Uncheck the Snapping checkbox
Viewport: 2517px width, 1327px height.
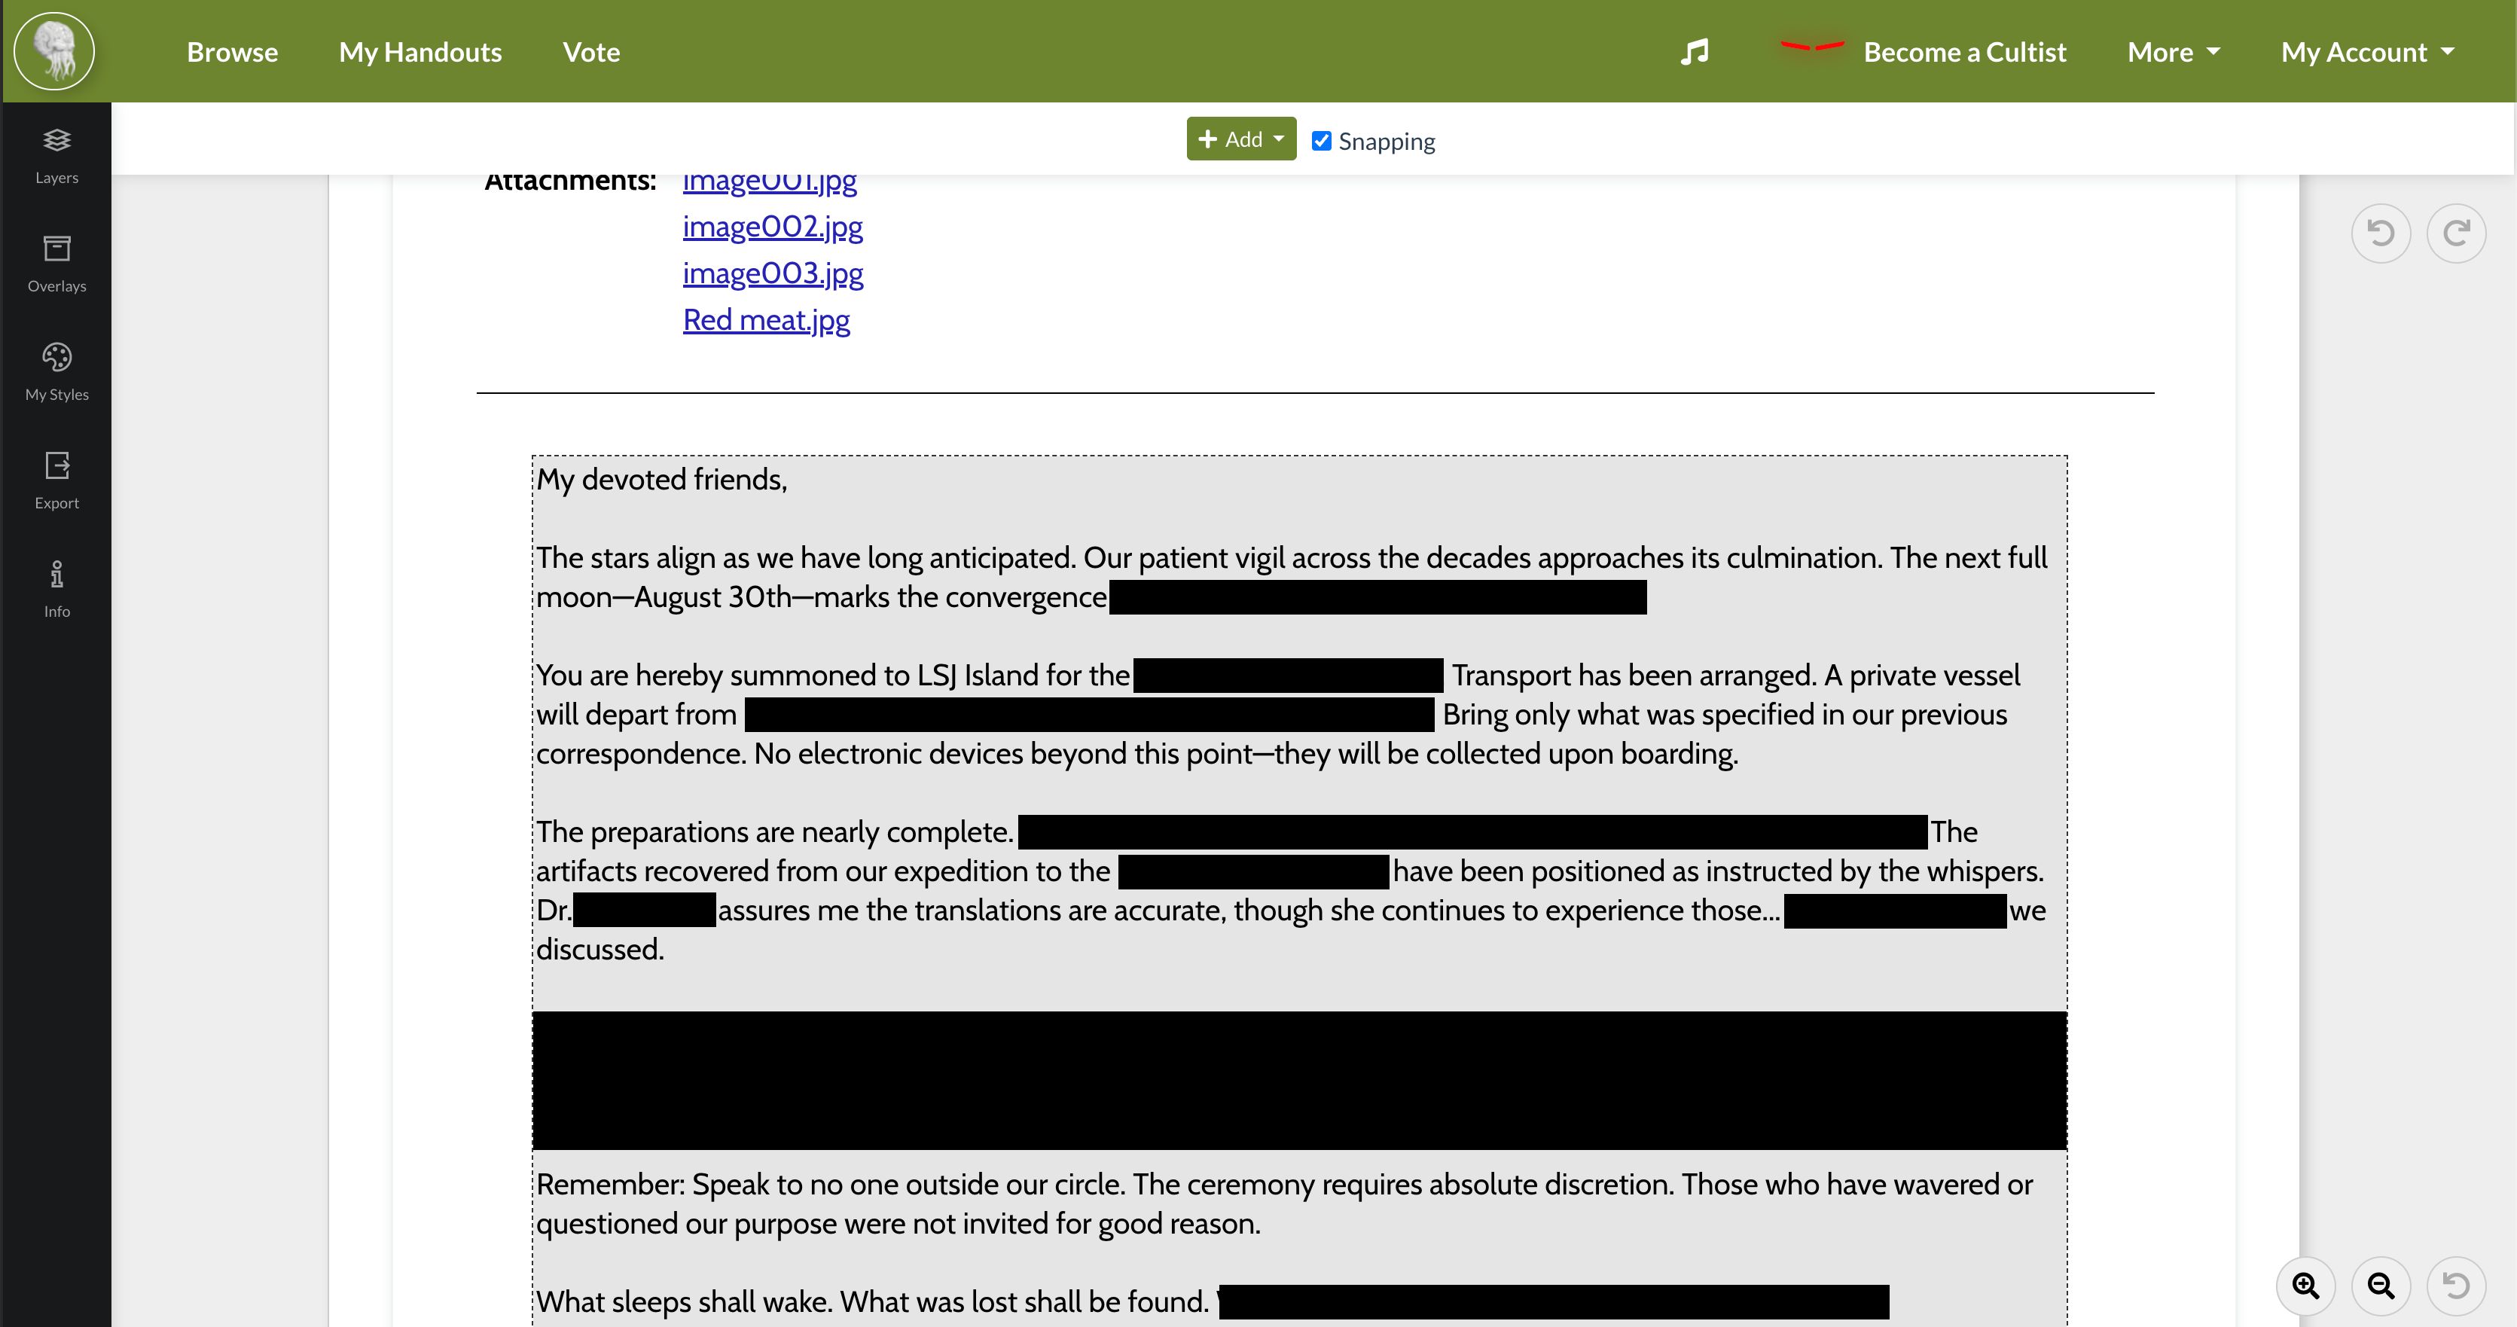coord(1321,141)
